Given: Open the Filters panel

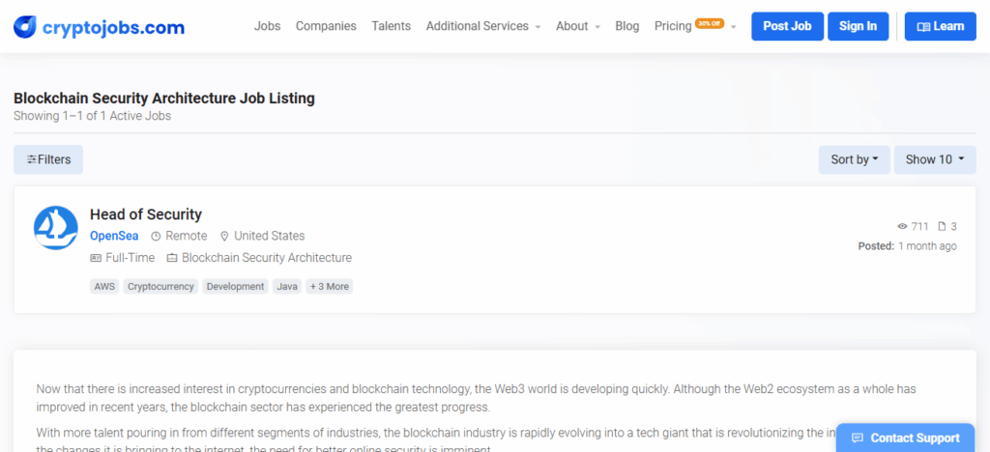Looking at the screenshot, I should click(x=48, y=159).
